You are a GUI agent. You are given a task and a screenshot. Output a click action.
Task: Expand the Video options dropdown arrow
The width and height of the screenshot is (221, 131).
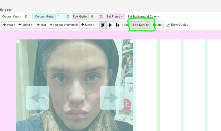[32, 25]
